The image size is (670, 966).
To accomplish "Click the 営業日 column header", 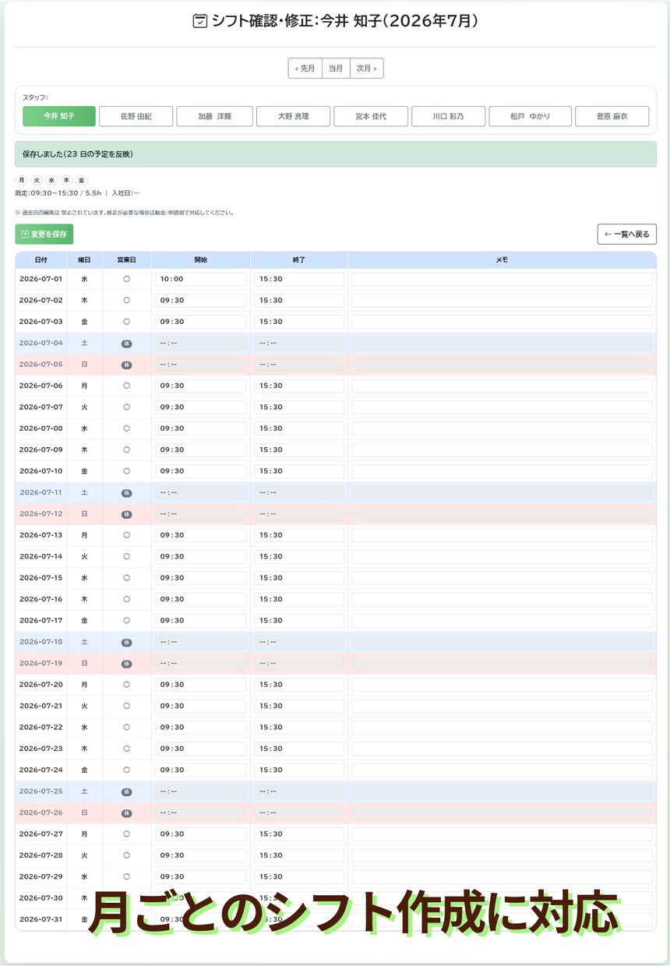I will click(126, 259).
